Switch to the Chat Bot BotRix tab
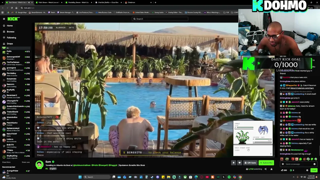The width and height of the screenshot is (320, 180). click(x=109, y=2)
